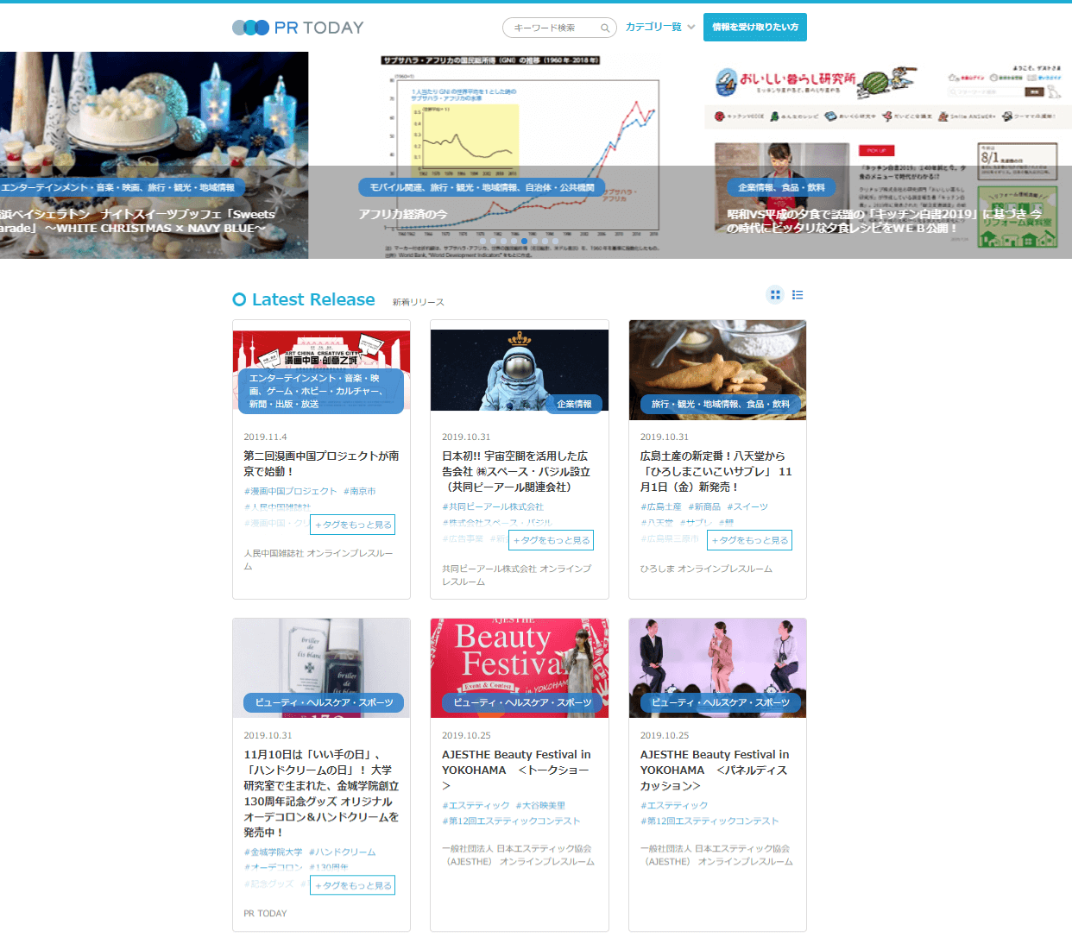
Task: Click the #共同ピーアール株式会社 tag
Action: point(493,506)
